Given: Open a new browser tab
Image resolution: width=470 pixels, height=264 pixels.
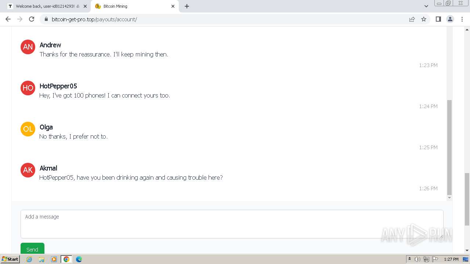Looking at the screenshot, I should [x=187, y=6].
